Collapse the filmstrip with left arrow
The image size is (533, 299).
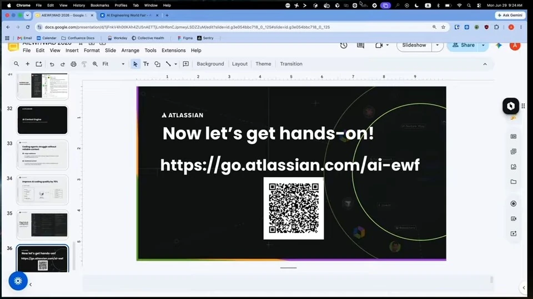pos(31,285)
